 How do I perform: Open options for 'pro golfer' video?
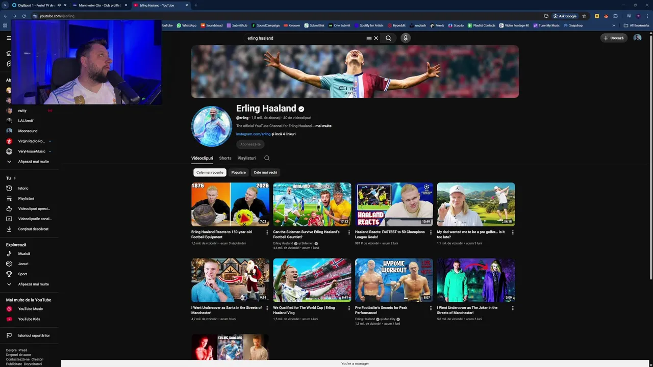[513, 232]
